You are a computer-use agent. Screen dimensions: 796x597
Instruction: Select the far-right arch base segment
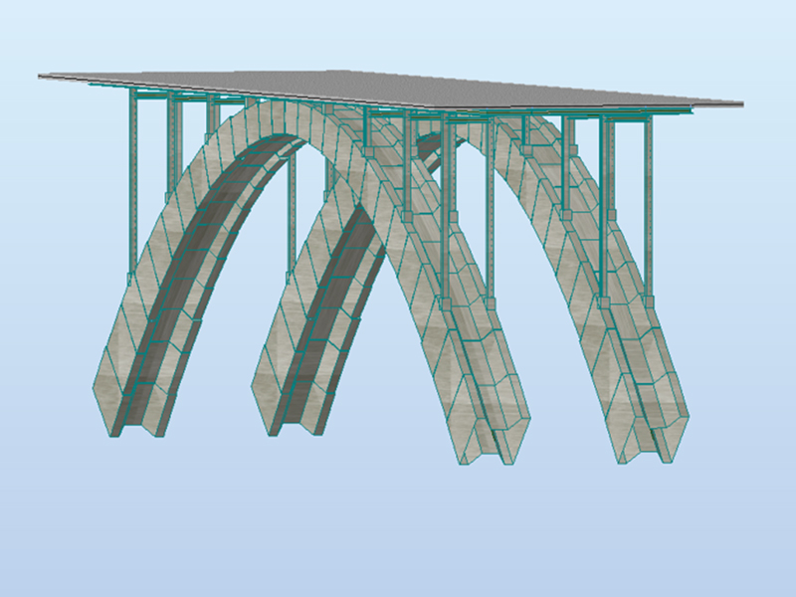tap(662, 418)
